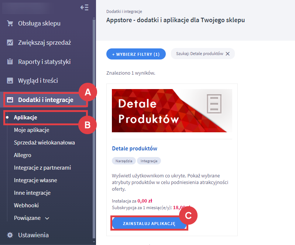Open the Detale produktów app title link
This screenshot has width=295, height=245.
134,149
